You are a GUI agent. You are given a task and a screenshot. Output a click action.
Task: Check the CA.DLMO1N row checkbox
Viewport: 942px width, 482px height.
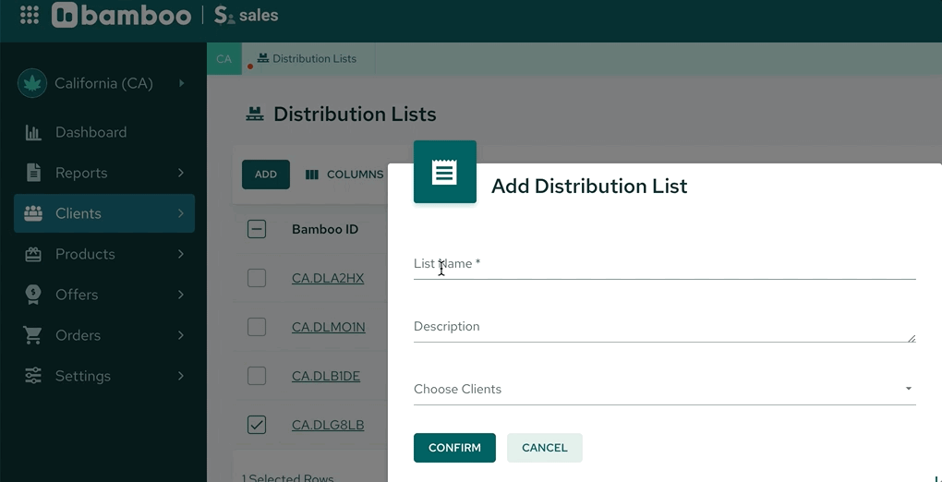click(257, 327)
